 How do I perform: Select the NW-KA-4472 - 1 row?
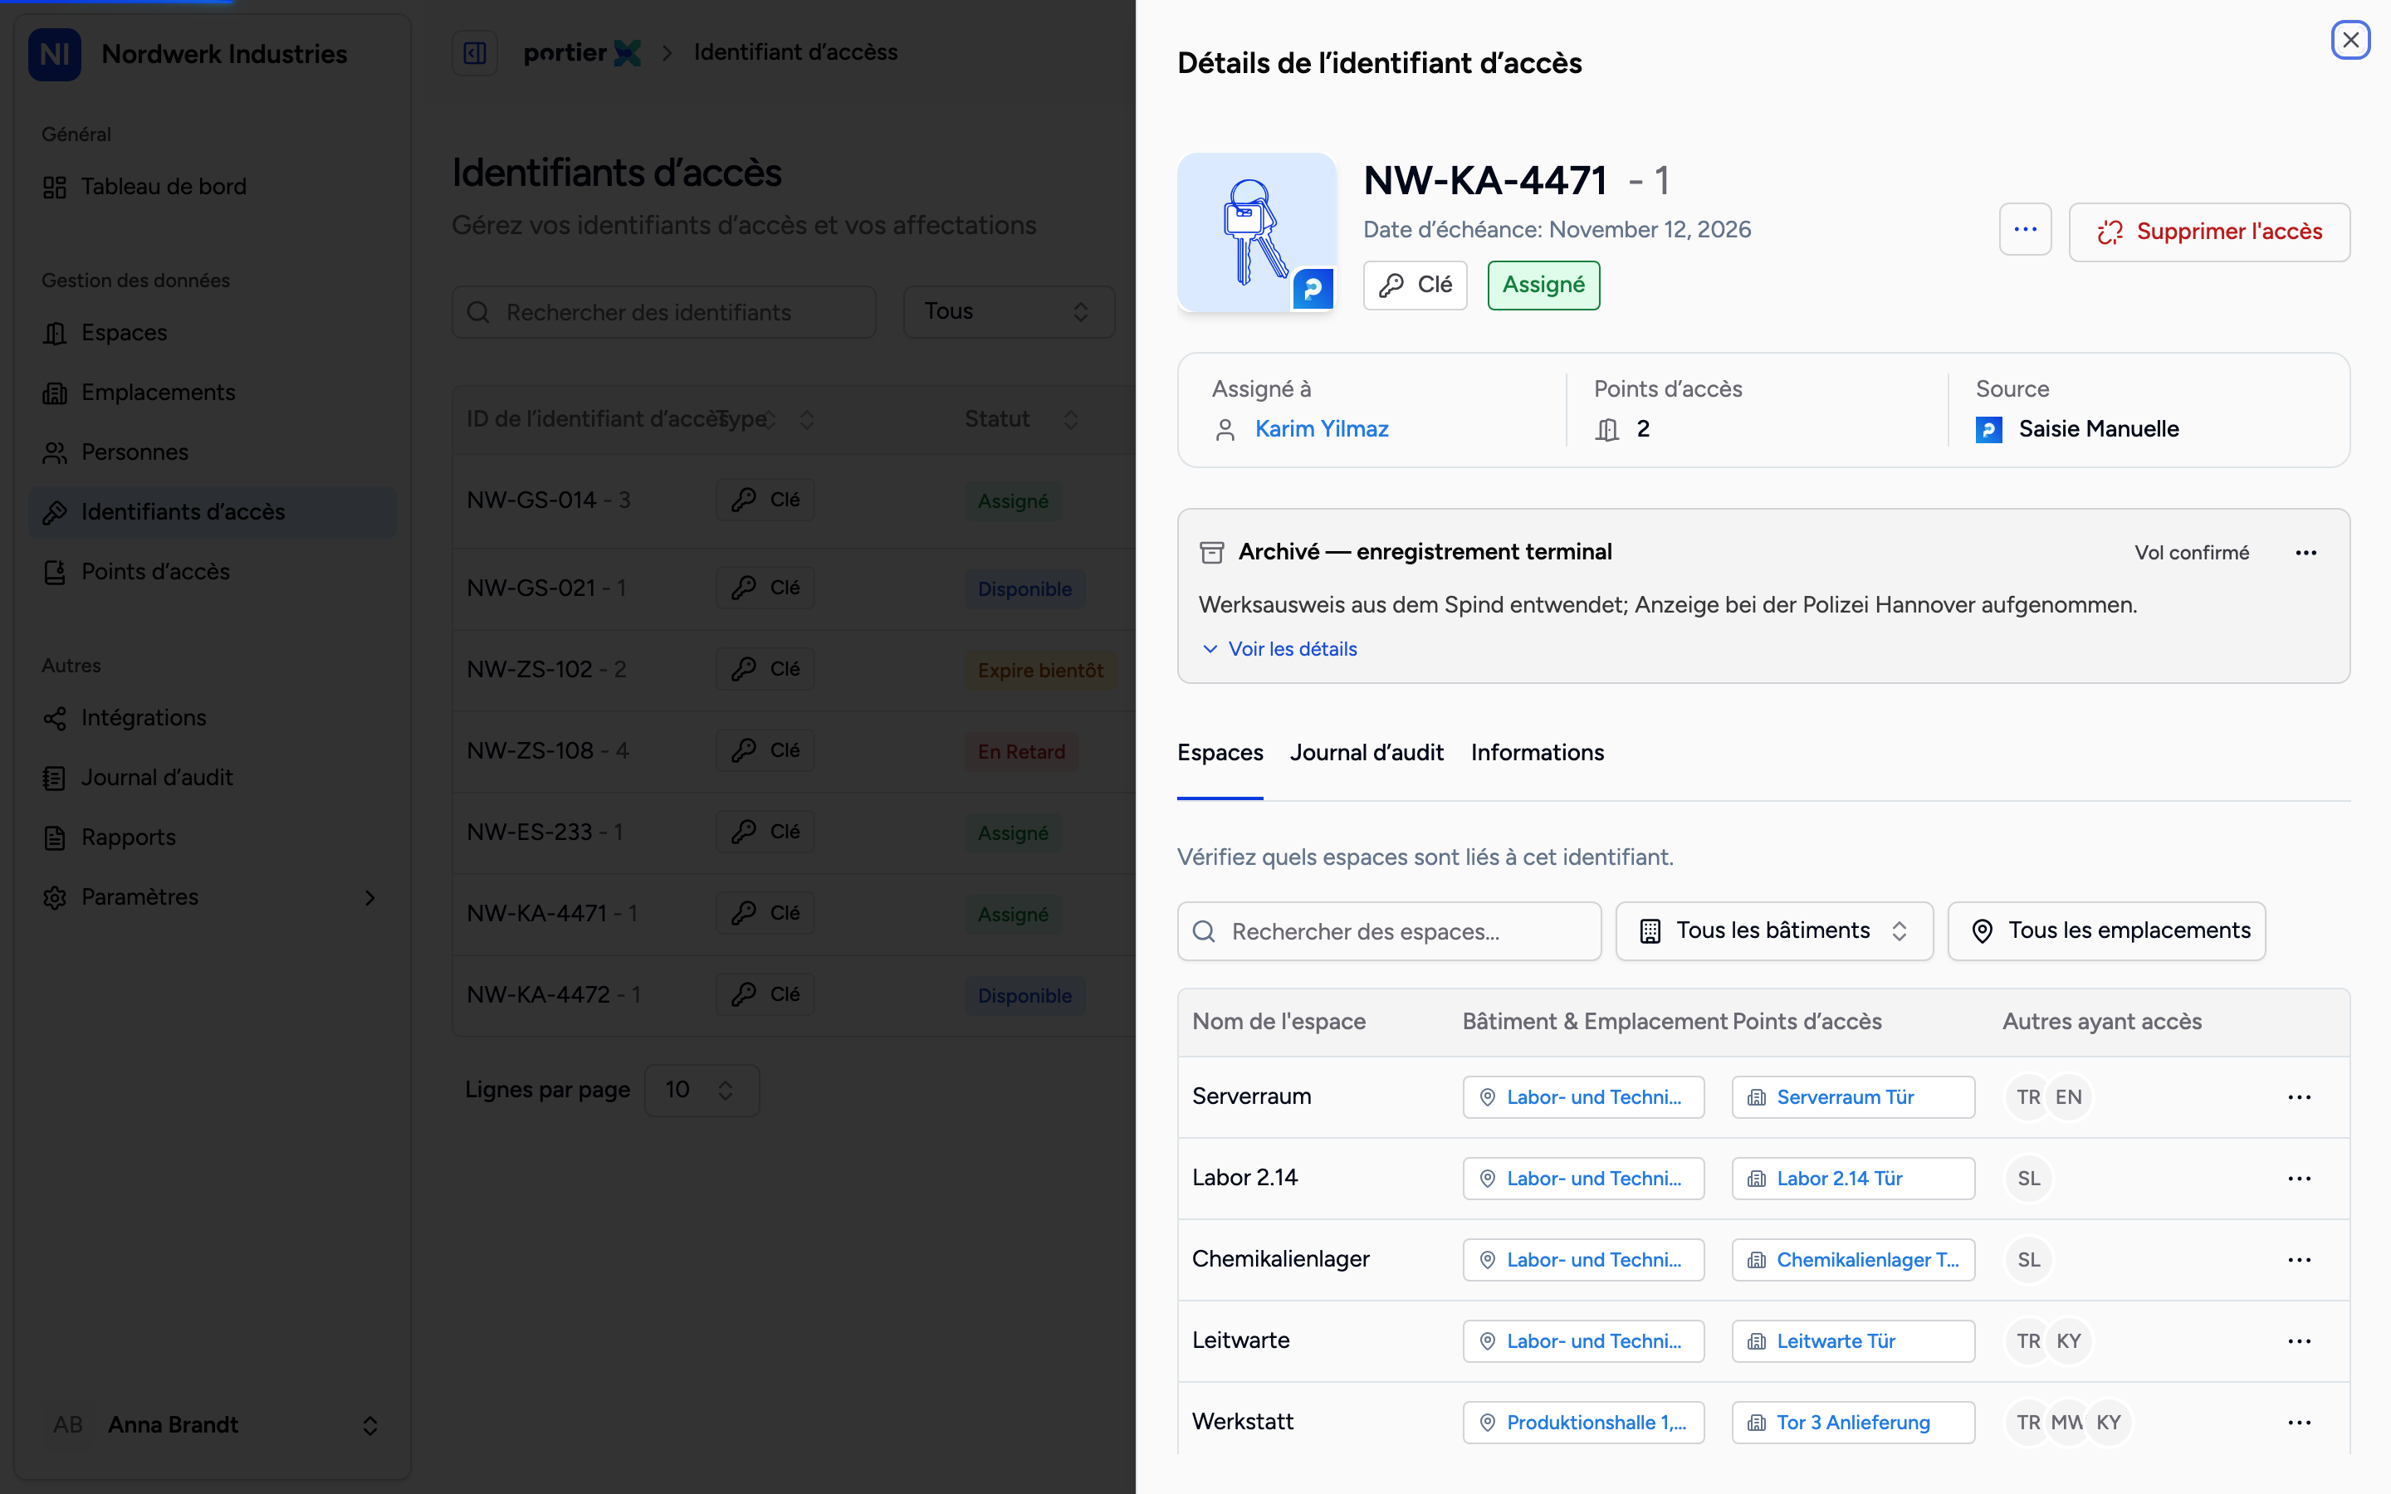(x=794, y=995)
